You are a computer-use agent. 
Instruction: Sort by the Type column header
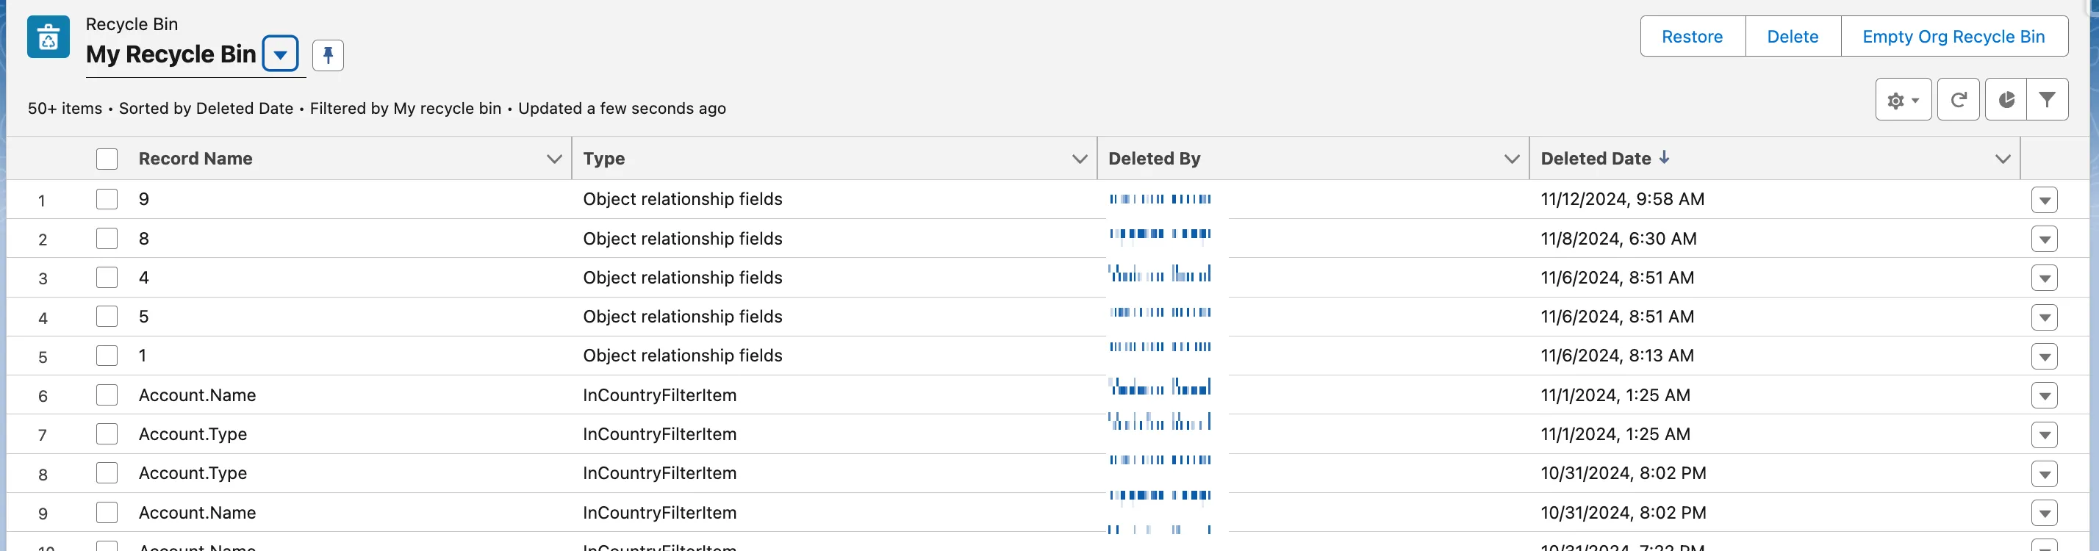[604, 159]
